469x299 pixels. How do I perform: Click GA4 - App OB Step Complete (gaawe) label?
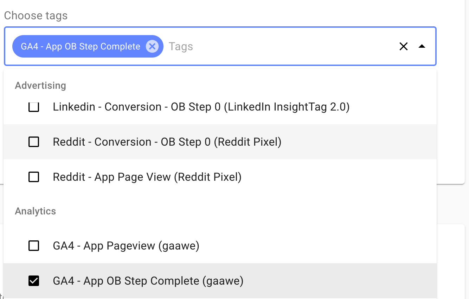tap(148, 281)
